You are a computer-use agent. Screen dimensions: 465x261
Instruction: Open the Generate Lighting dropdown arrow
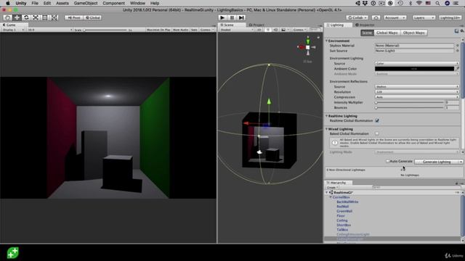(x=461, y=162)
